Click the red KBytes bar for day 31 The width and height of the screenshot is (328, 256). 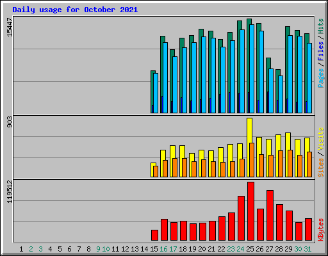point(308,230)
